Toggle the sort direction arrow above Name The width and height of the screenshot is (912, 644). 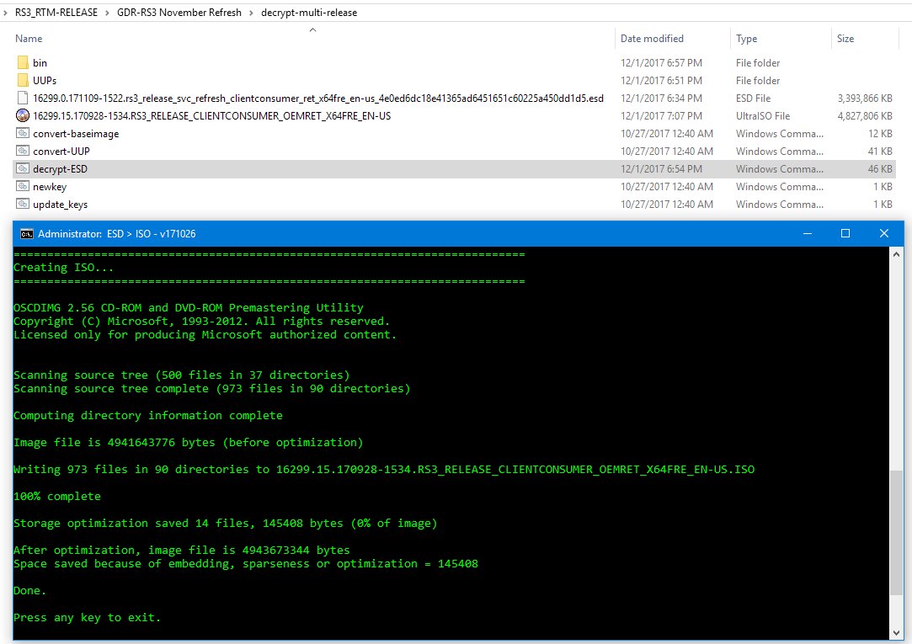(312, 29)
